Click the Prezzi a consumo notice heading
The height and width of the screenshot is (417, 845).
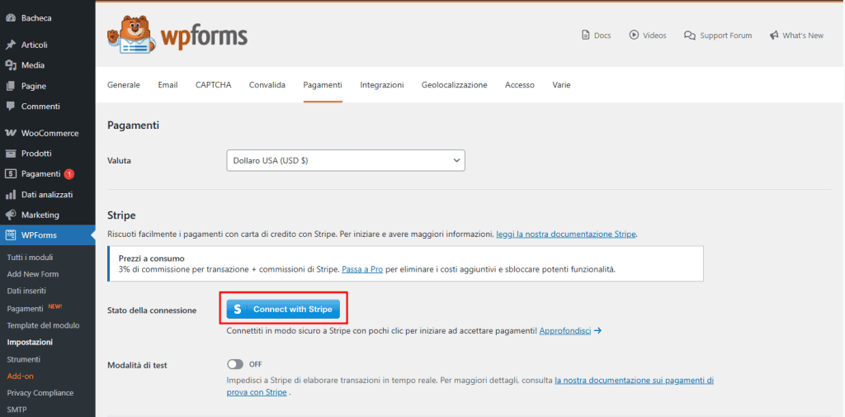(152, 258)
